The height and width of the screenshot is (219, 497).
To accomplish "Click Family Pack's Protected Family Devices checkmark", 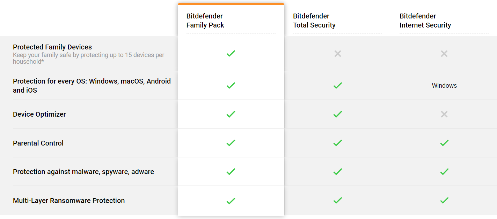I will [x=231, y=54].
